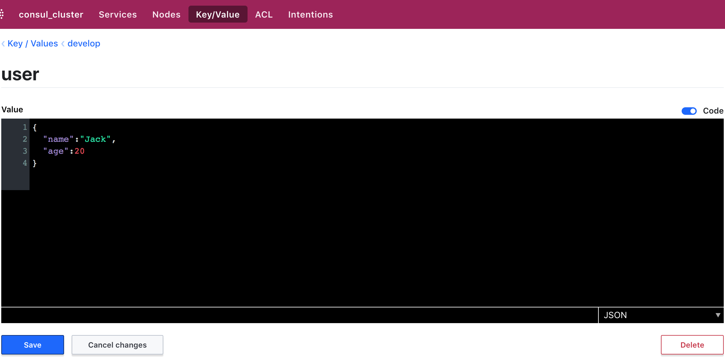Open the ACL section
The width and height of the screenshot is (725, 357).
(x=264, y=14)
